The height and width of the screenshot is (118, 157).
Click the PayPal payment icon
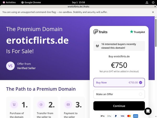pos(116,116)
